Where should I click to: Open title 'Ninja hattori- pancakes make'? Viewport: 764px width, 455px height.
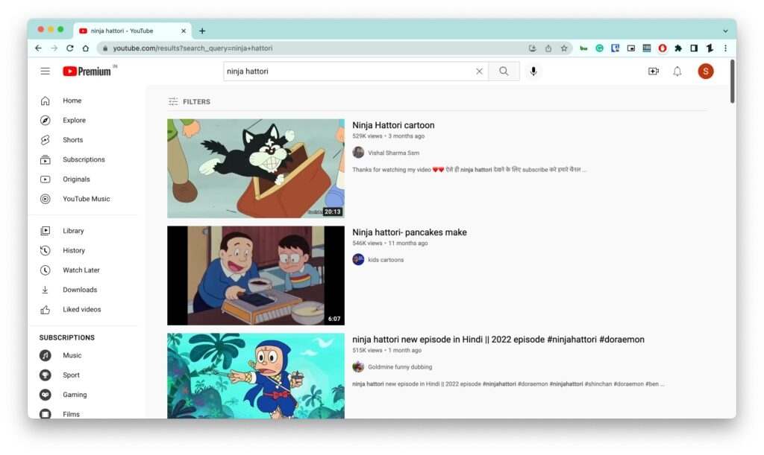tap(410, 232)
